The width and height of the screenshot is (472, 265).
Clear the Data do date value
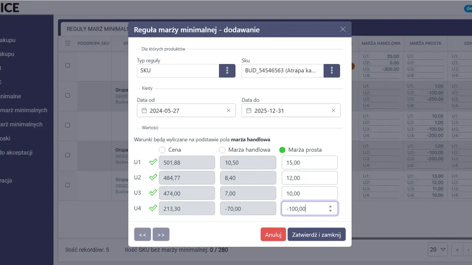pyautogui.click(x=333, y=110)
